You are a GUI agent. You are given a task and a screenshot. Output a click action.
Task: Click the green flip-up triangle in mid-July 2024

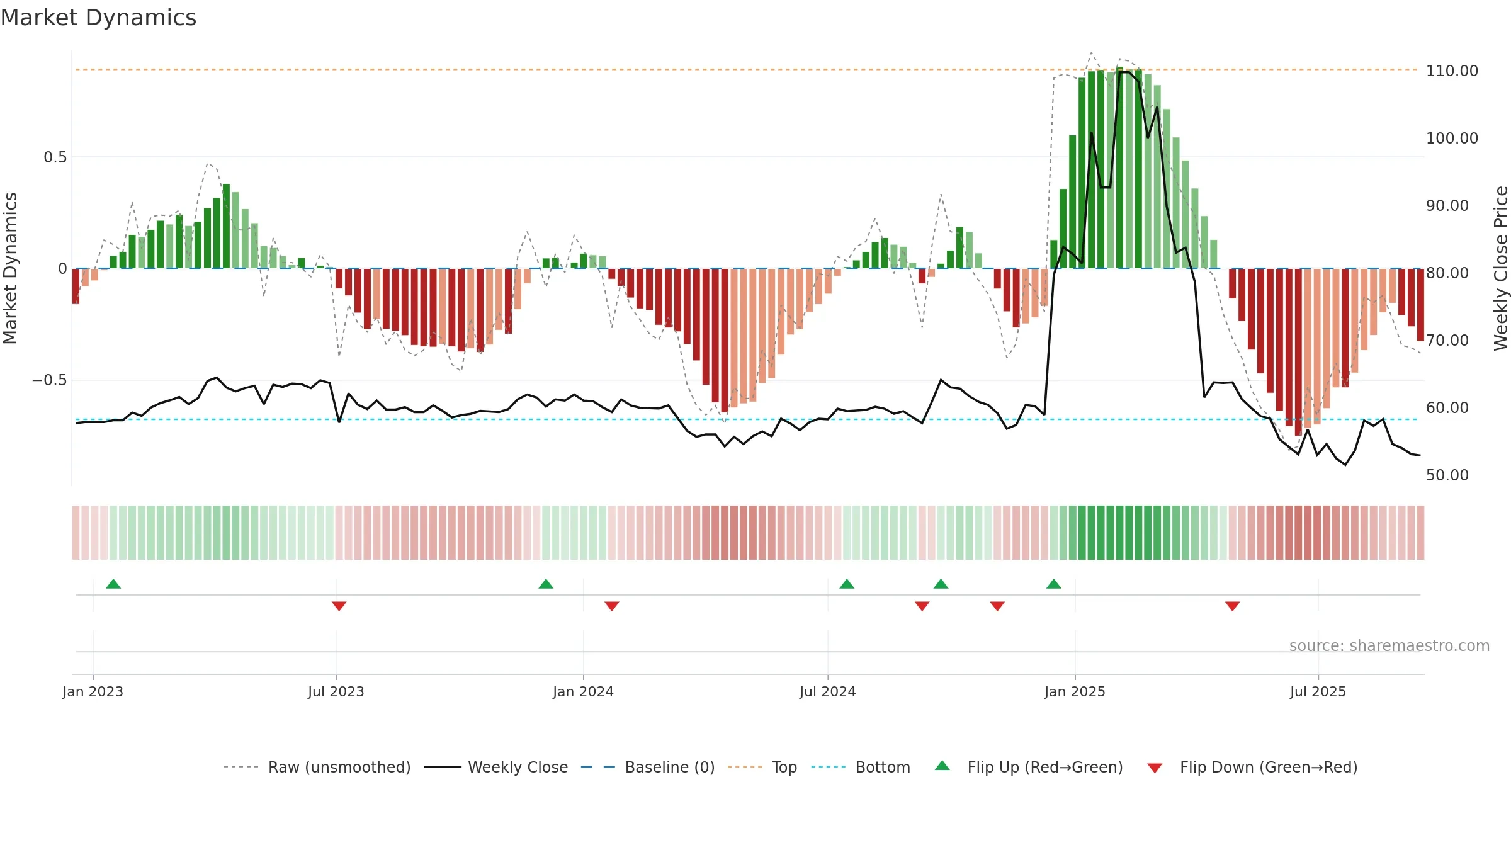tap(847, 584)
